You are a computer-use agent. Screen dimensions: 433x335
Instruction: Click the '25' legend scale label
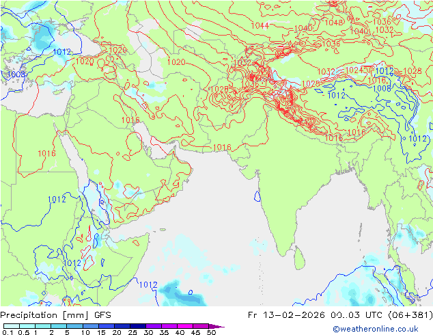coord(132,332)
